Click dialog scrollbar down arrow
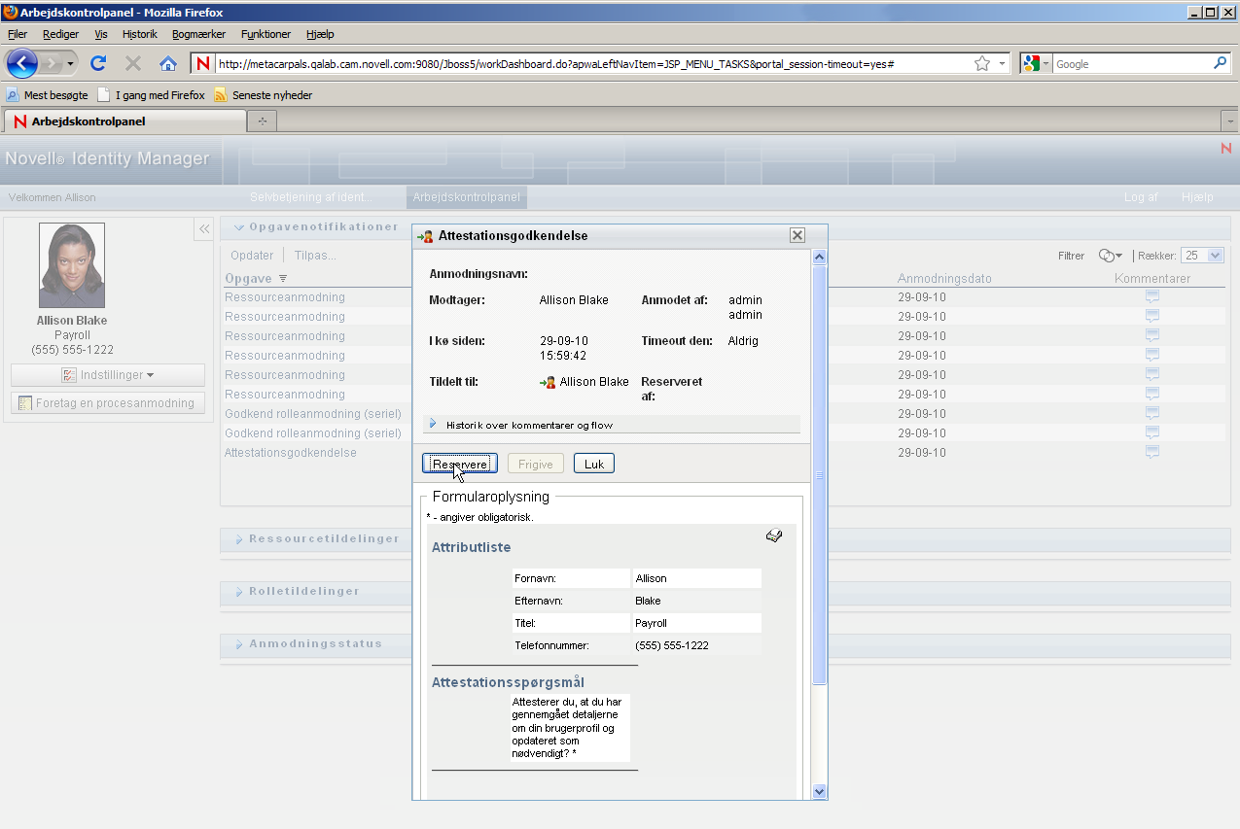 click(x=819, y=791)
